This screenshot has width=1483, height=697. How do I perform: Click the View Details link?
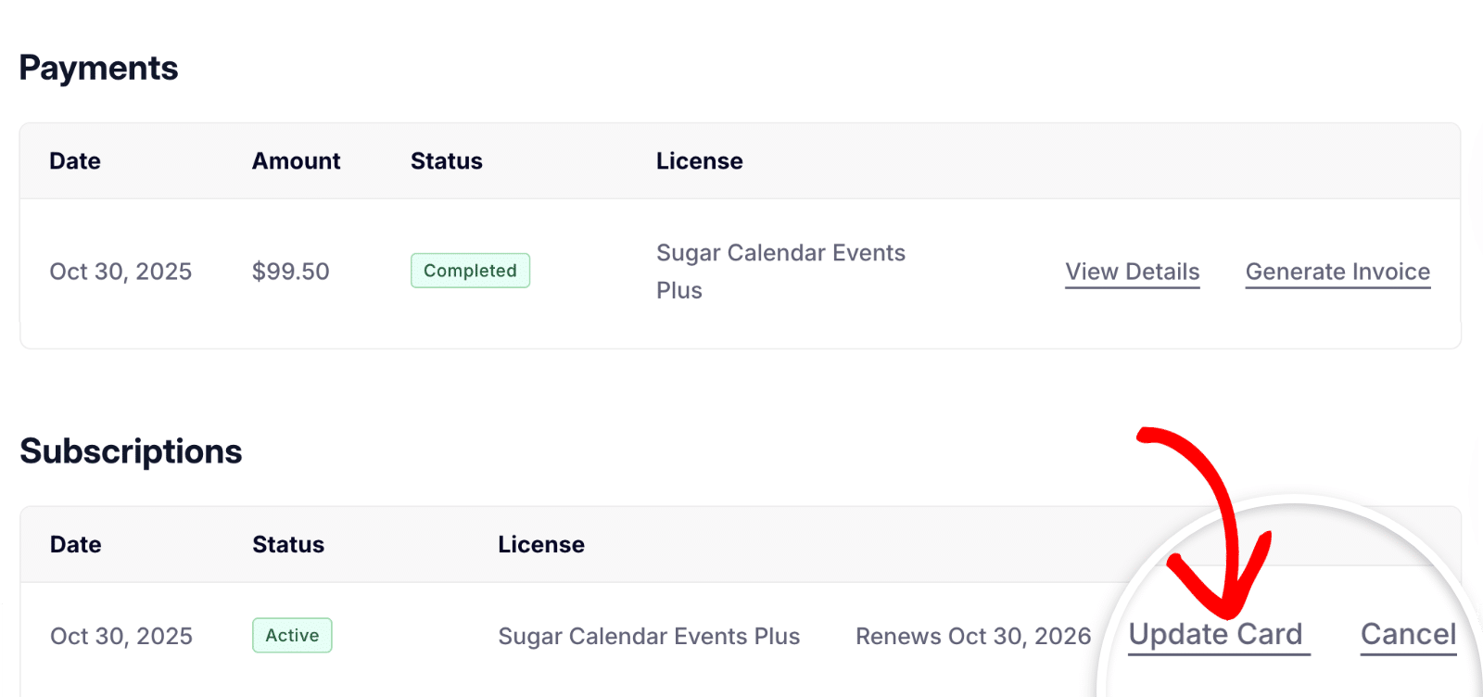(x=1132, y=272)
